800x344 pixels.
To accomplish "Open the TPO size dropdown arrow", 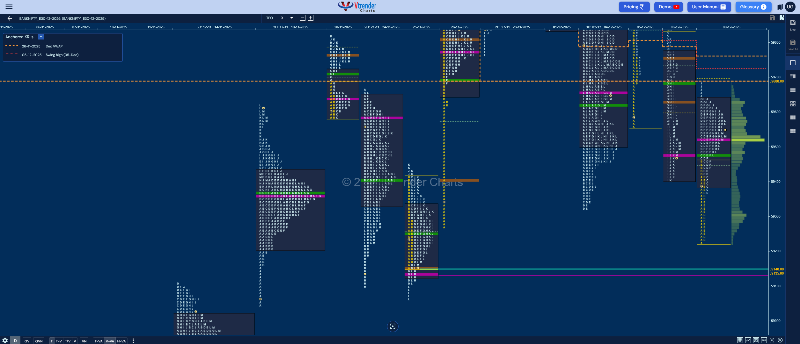I will click(291, 18).
